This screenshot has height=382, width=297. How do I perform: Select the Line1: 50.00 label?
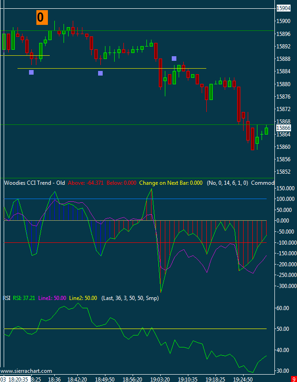[x=52, y=298]
